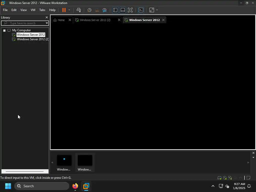
Task: Click the CD/DVD drive status icon
Action: 225,178
